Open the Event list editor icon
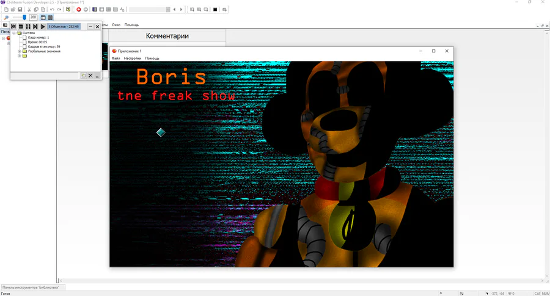The image size is (550, 296). point(116,9)
